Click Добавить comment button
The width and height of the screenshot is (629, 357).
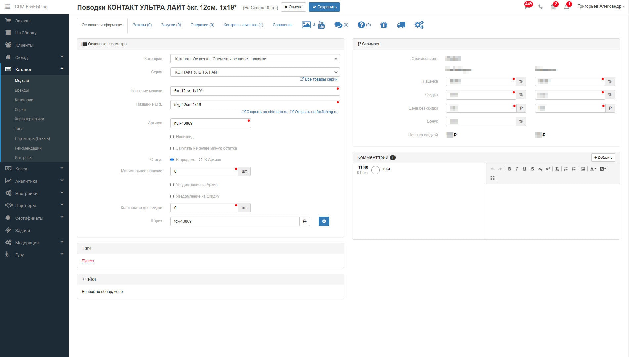point(603,158)
